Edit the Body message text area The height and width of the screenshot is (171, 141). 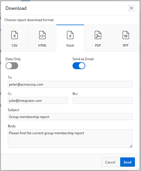tap(70, 139)
